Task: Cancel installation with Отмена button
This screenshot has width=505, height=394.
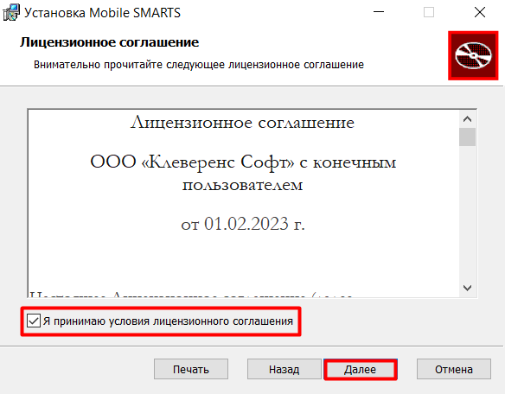Action: (x=454, y=369)
